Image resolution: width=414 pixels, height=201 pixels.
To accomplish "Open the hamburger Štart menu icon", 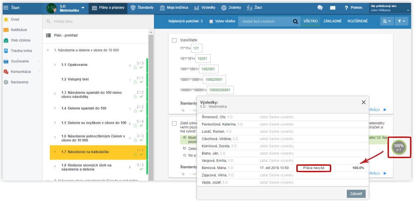I will click(x=5, y=8).
